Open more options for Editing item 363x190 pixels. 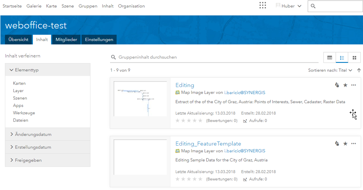pos(353,85)
